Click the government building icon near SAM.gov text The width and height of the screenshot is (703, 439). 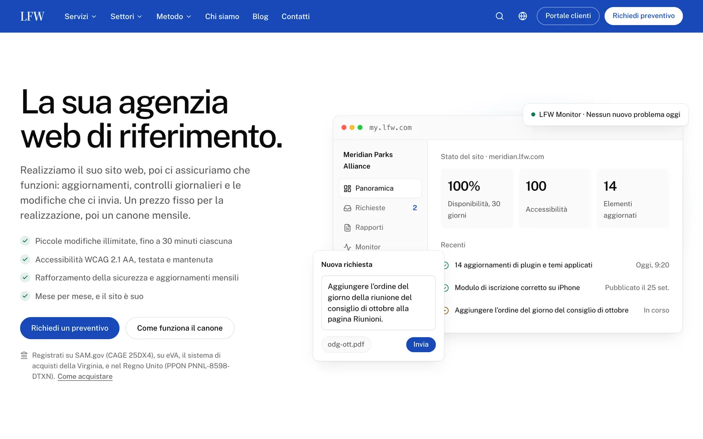24,355
